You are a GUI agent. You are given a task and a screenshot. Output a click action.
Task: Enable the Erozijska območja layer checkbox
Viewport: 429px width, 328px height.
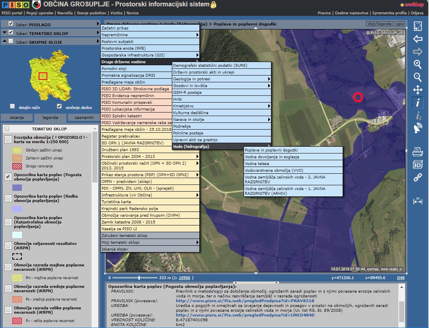(8, 139)
